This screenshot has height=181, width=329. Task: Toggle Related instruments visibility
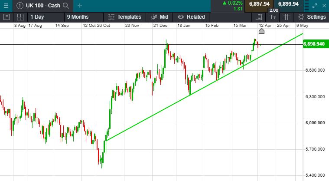191,17
